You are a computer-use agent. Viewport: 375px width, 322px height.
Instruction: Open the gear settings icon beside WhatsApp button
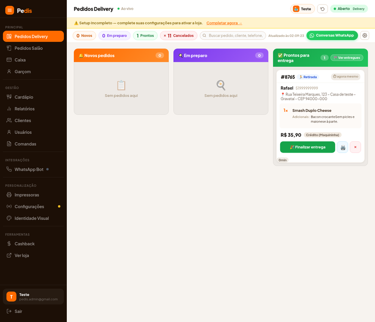click(x=365, y=35)
